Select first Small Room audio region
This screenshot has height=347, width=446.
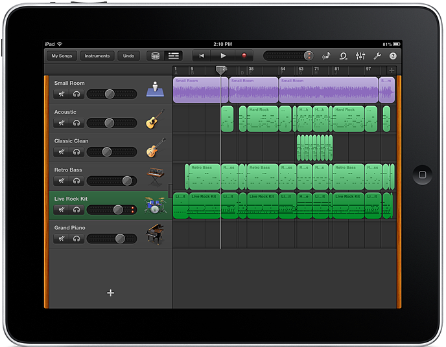point(200,90)
